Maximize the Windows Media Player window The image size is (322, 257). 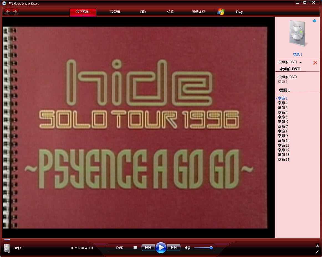tap(305, 3)
